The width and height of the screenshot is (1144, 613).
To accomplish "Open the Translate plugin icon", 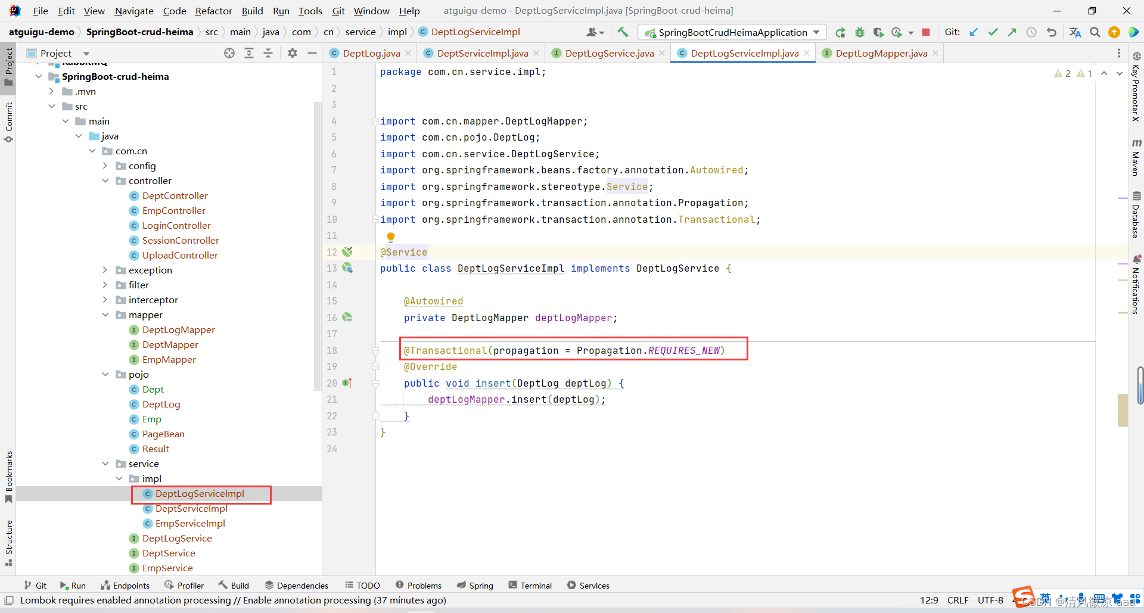I will coord(1075,32).
